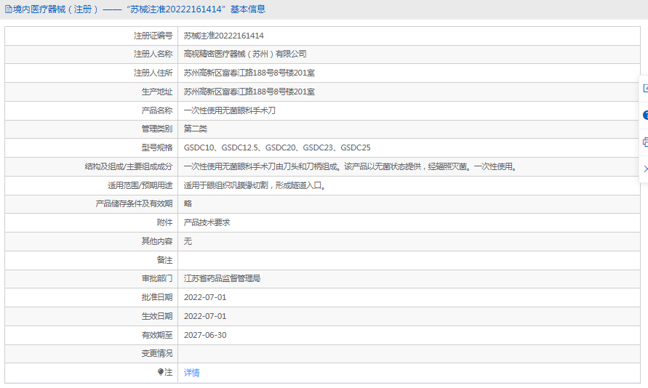Click the expiry date 2027-06-30
This screenshot has height=388, width=648.
point(205,335)
